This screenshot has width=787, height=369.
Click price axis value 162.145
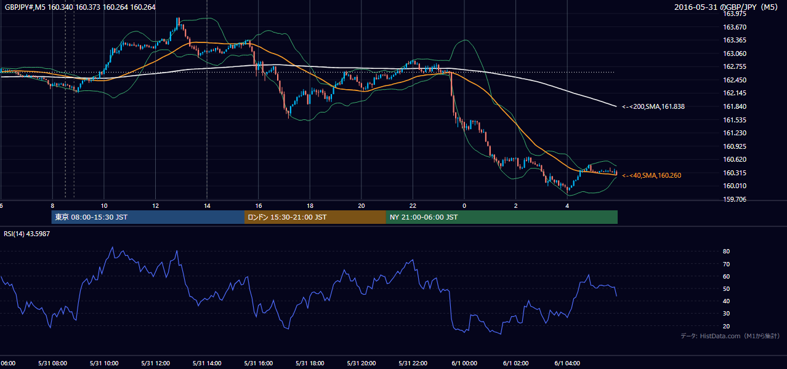tap(734, 93)
